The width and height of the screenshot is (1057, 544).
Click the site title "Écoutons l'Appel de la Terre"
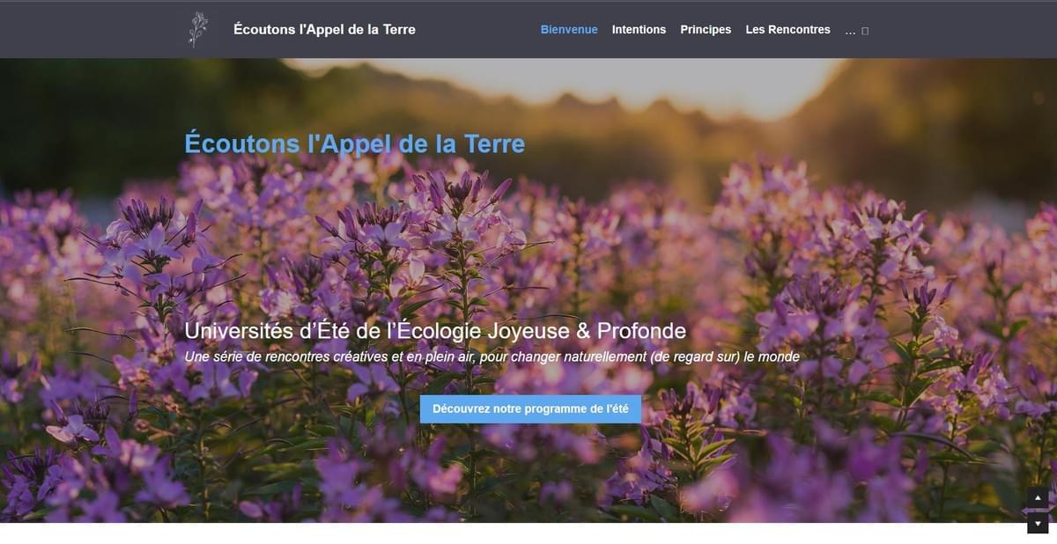click(325, 28)
